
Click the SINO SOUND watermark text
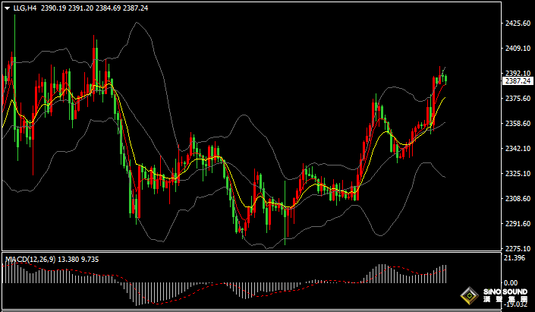[505, 292]
